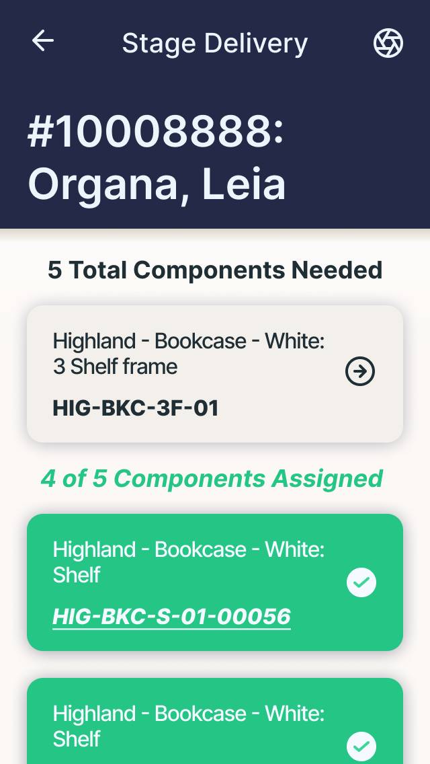Screen dimensions: 430x764
Task: Tap the circled arrow on 3 Shelf frame
Action: tap(360, 371)
